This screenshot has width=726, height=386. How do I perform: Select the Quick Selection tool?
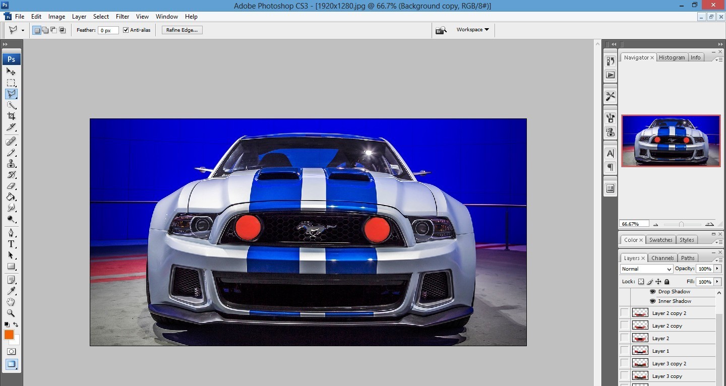pos(11,105)
